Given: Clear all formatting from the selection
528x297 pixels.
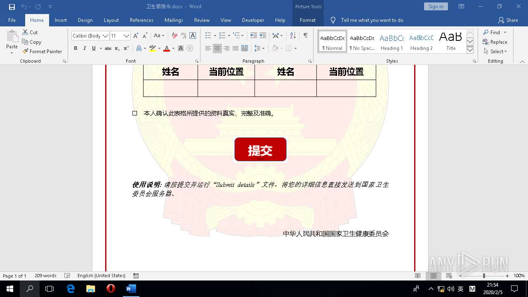Looking at the screenshot, I should click(x=174, y=35).
